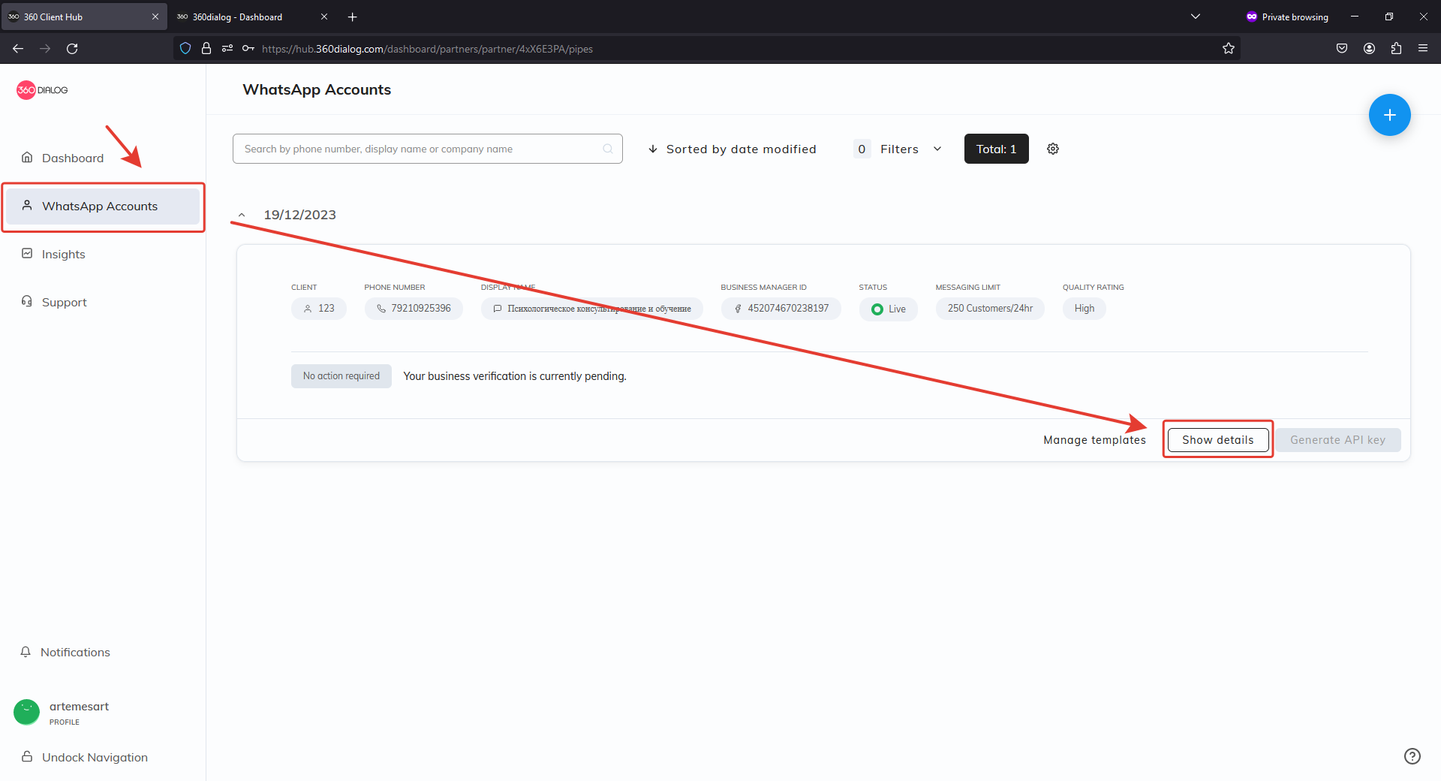Click the Russian display name chip
The height and width of the screenshot is (781, 1441).
point(592,309)
